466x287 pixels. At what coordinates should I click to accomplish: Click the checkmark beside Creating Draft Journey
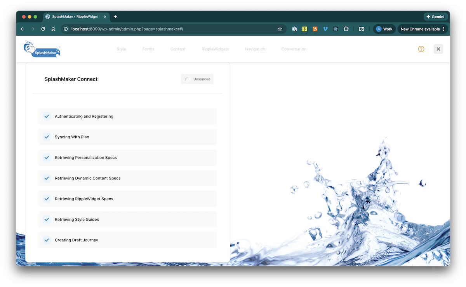tap(47, 240)
